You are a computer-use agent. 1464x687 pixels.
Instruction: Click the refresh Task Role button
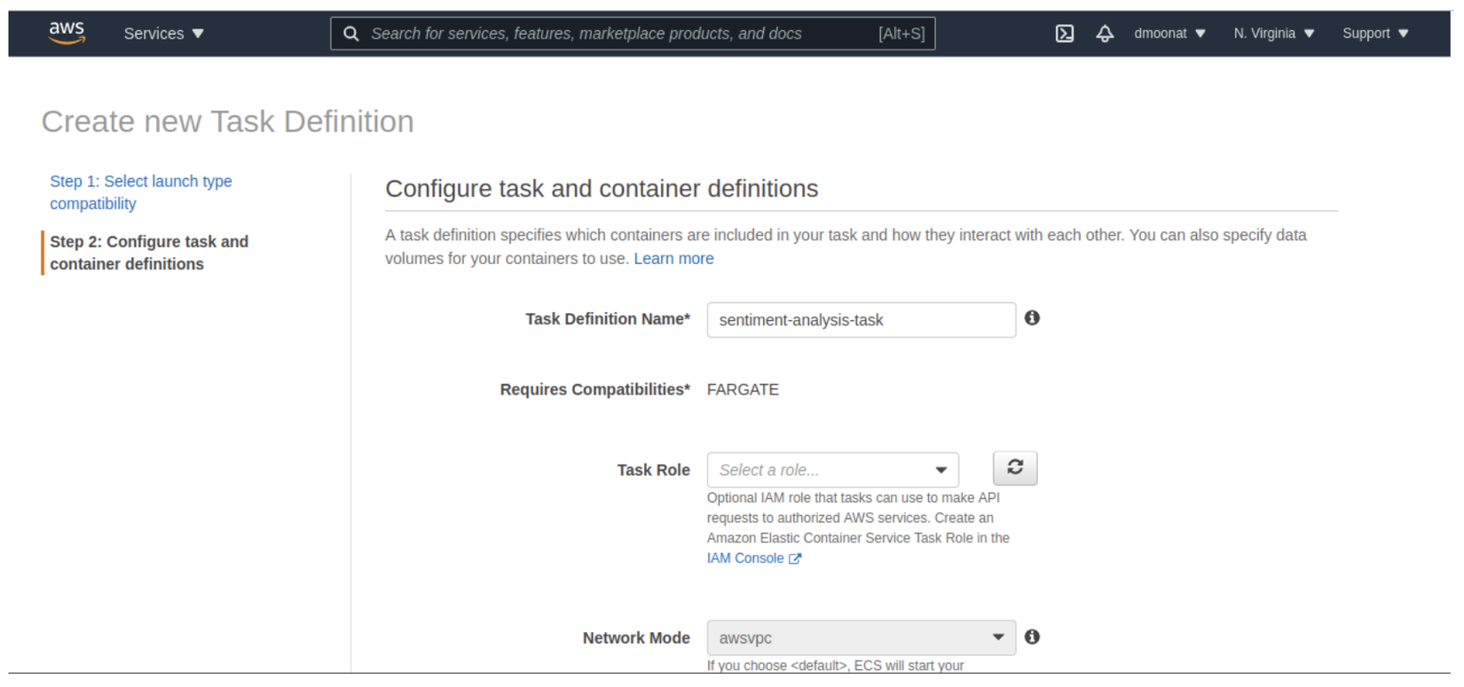point(1015,468)
